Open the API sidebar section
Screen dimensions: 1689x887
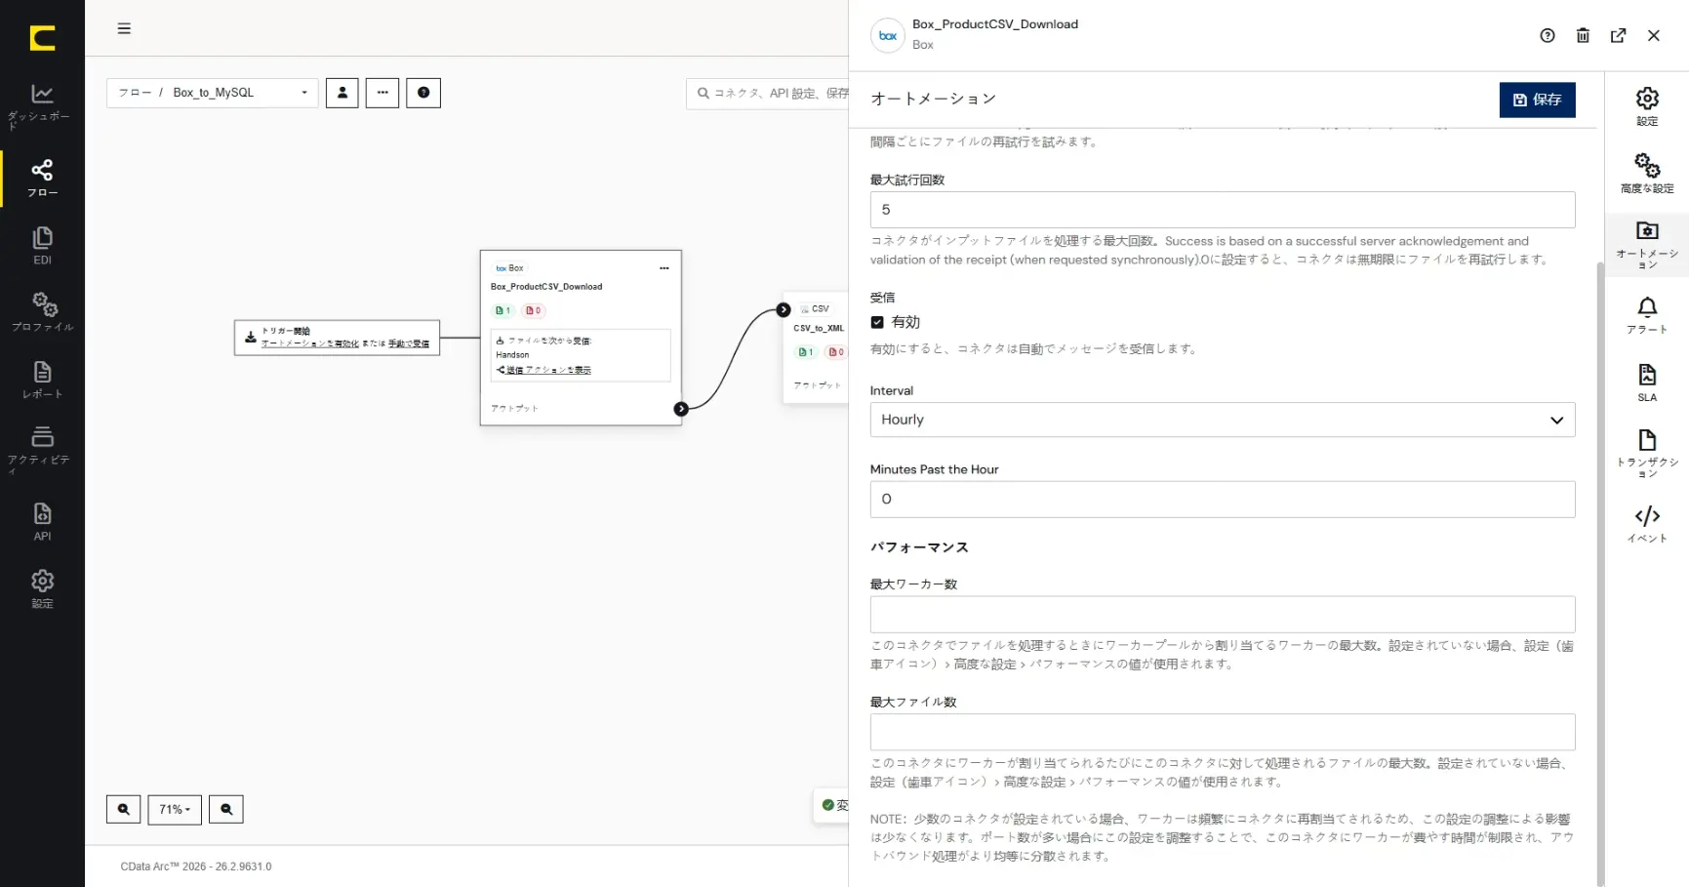(42, 521)
